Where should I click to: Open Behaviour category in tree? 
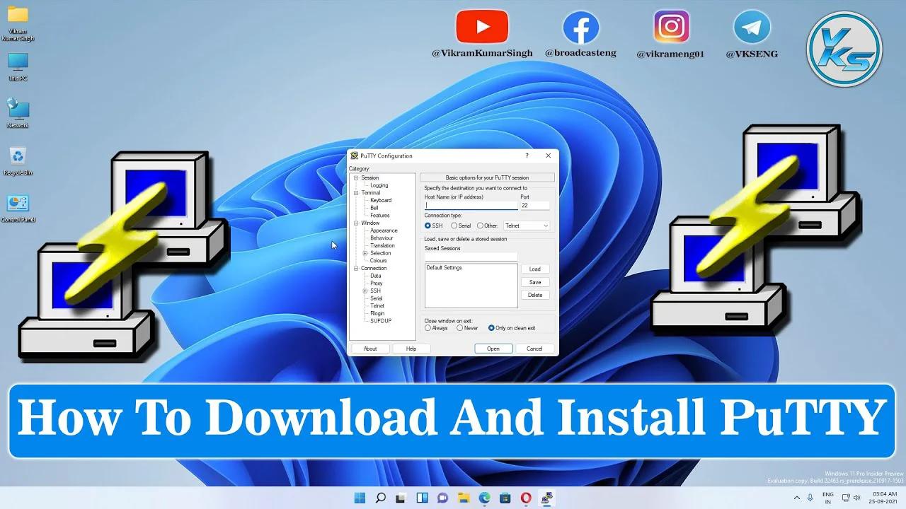(x=382, y=238)
